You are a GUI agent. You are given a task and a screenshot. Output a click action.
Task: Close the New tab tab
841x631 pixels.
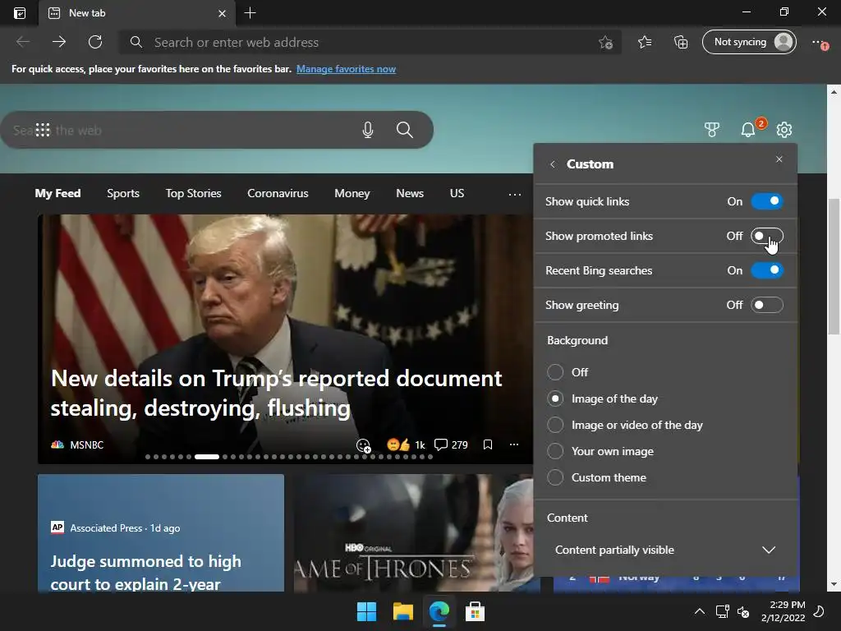[222, 13]
